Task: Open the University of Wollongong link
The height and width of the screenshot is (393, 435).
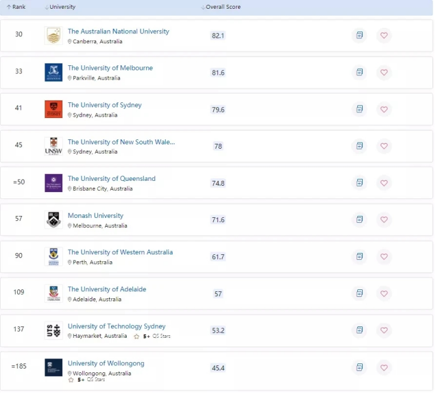Action: point(106,363)
